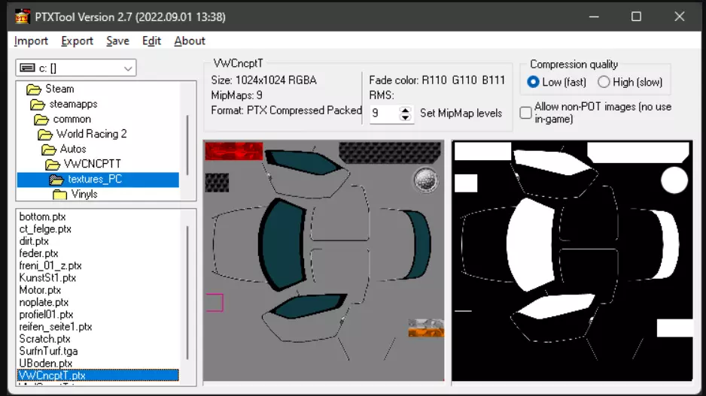Expand the drive selector dropdown c: []
The image size is (706, 396).
[128, 68]
